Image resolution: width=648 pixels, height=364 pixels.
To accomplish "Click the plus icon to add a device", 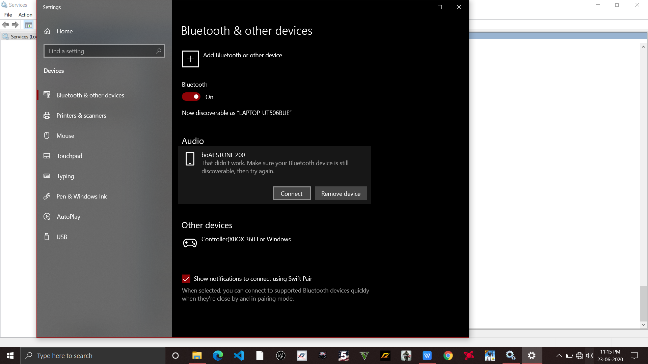I will pyautogui.click(x=191, y=59).
